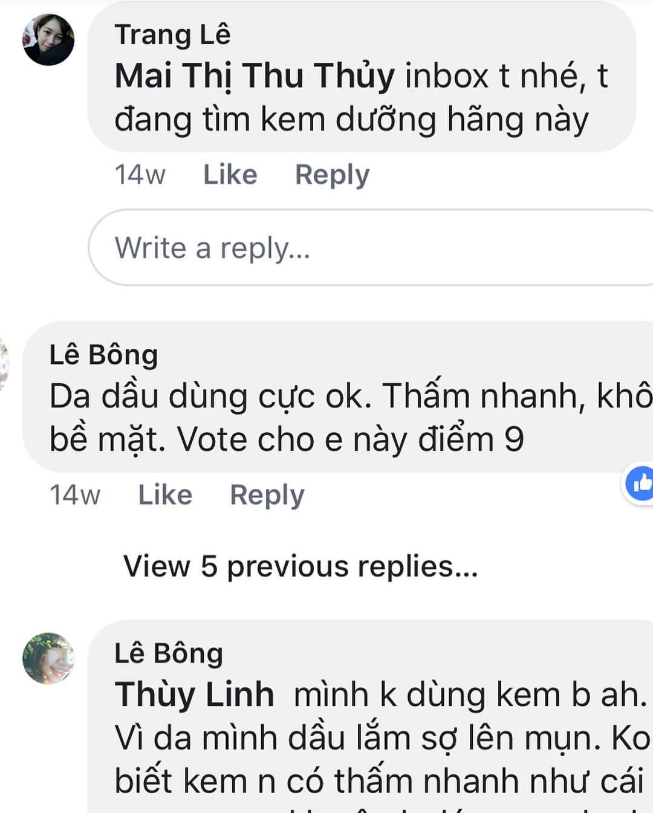
Task: Click the Trang Lê commenter name
Action: [172, 34]
